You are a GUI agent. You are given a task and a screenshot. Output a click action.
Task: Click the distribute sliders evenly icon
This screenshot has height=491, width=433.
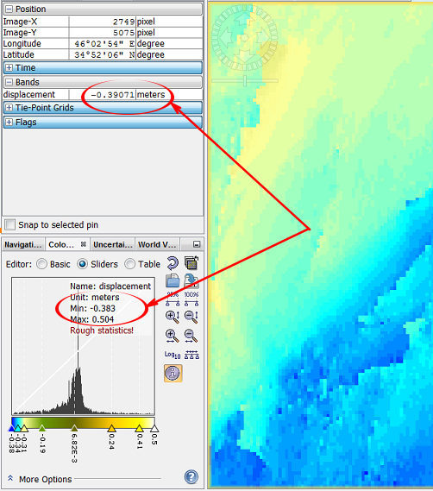pos(191,355)
